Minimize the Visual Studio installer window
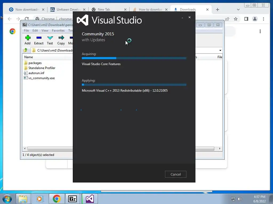The width and height of the screenshot is (273, 204). (x=182, y=18)
